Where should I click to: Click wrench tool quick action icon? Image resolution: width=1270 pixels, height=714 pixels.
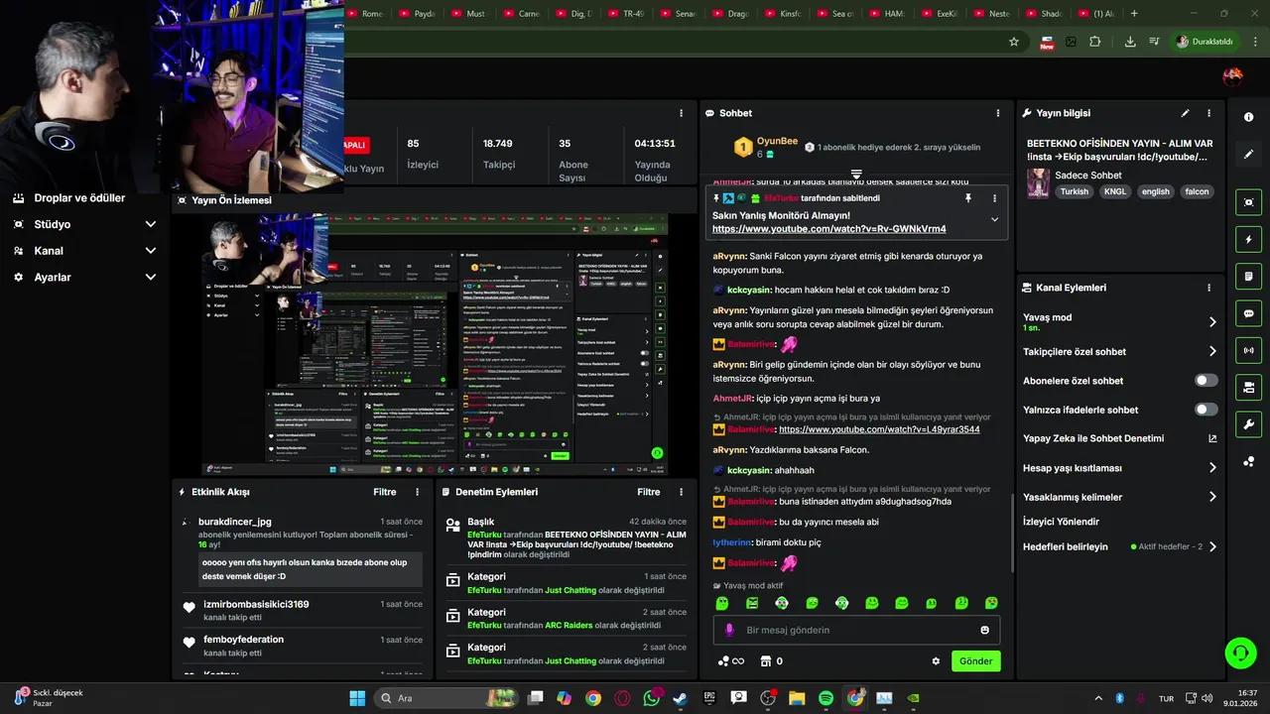[1248, 424]
